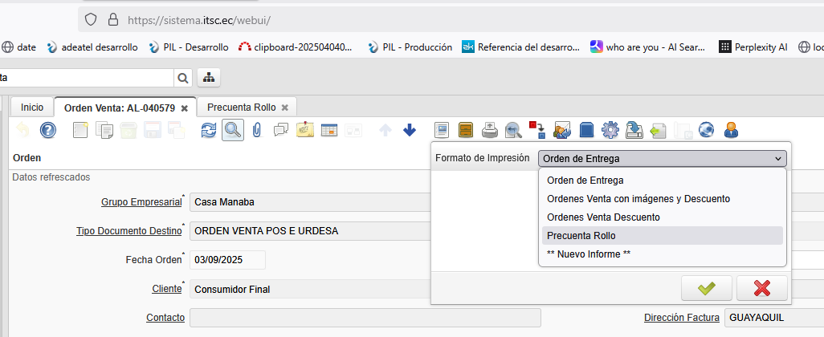Open the menu tree button beside search
Viewport: 824px width, 337px height.
209,78
